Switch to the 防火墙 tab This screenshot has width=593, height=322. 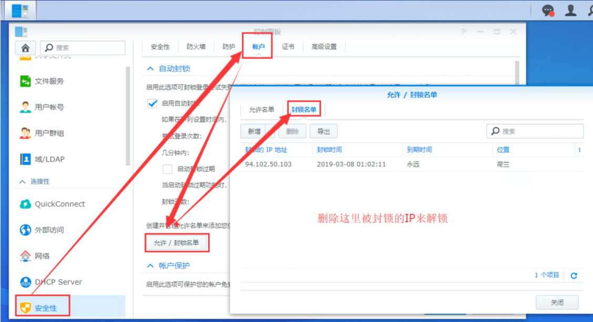coord(196,46)
